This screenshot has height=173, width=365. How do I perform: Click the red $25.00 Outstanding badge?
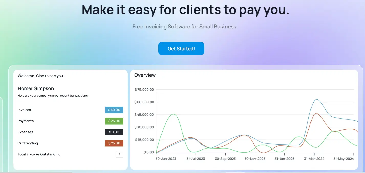[x=114, y=143]
